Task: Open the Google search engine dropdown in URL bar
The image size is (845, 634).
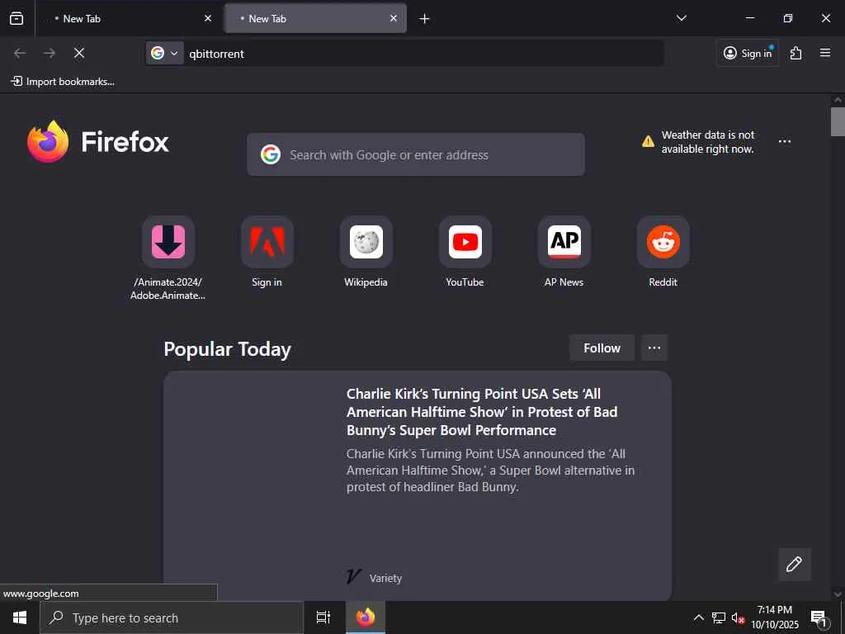Action: click(x=165, y=53)
